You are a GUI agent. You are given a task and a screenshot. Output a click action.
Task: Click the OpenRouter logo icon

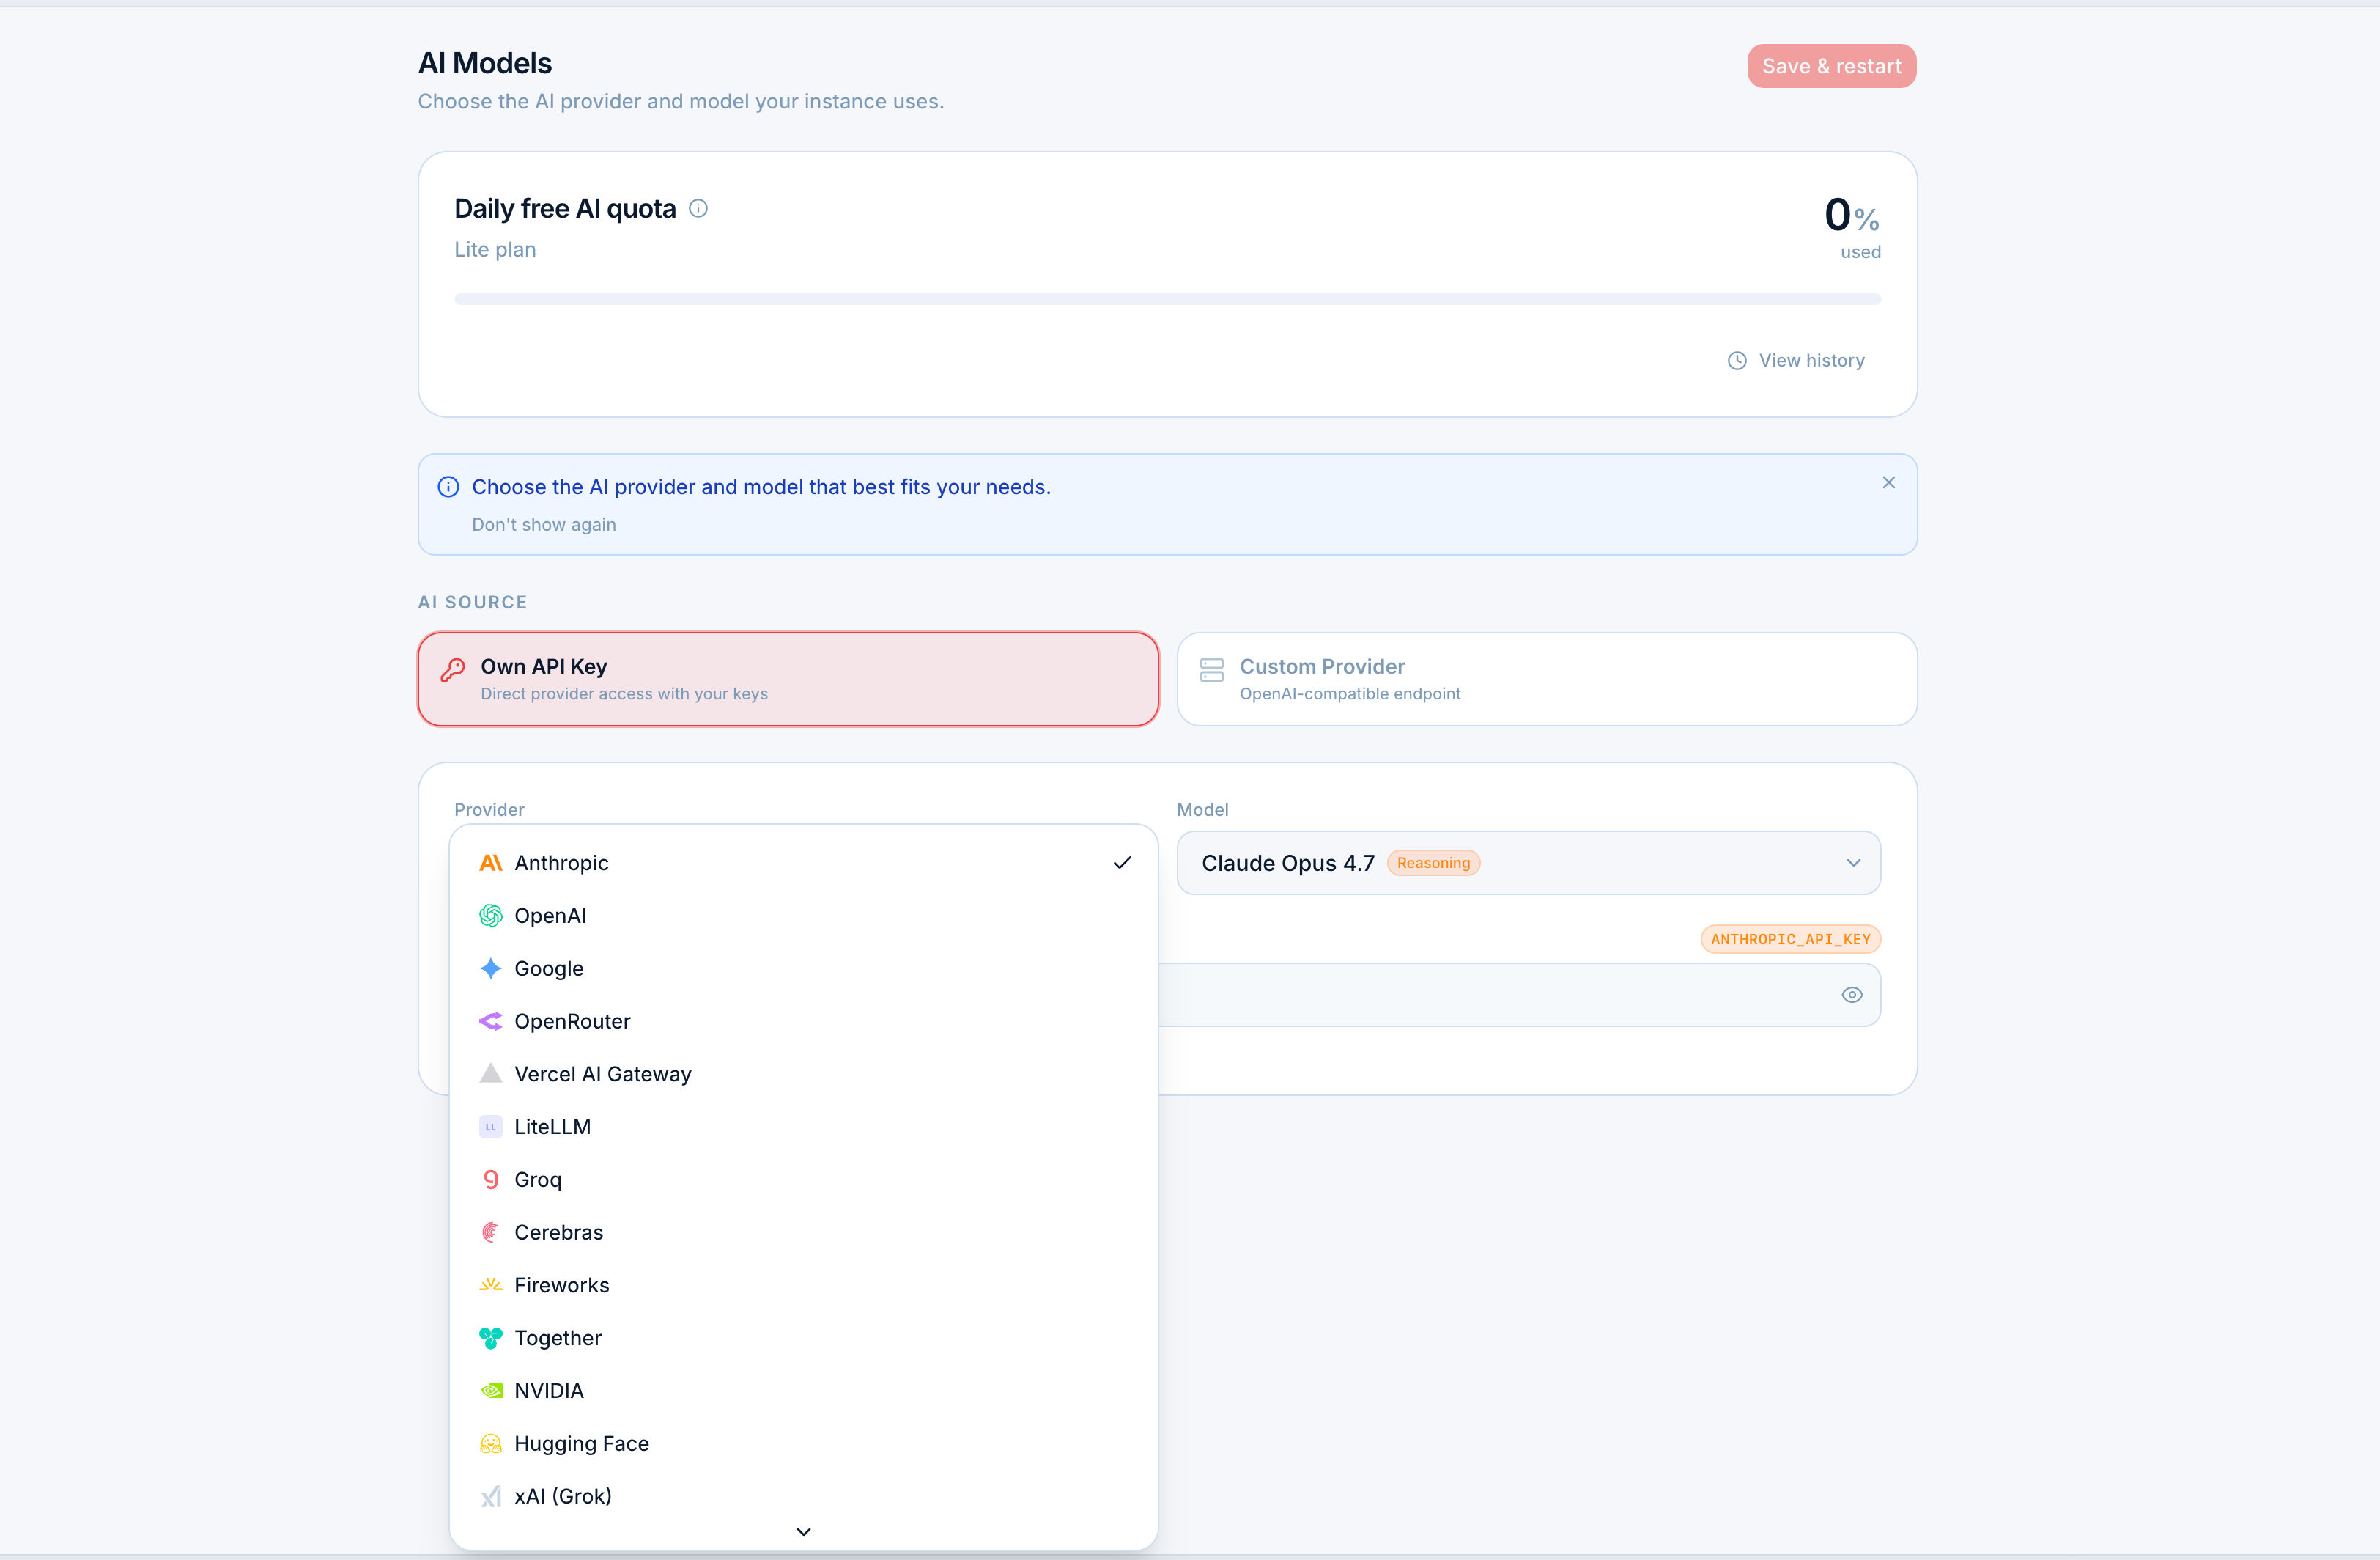point(490,1020)
